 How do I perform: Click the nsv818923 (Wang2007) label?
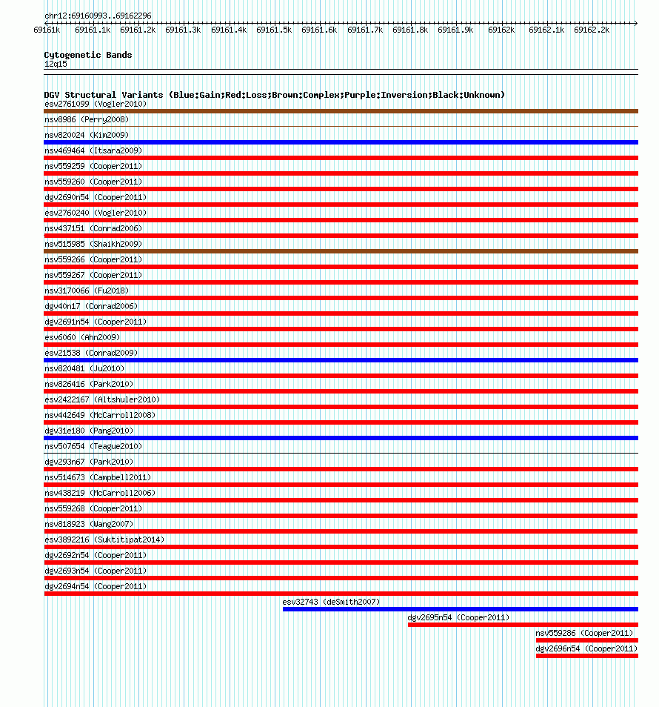click(89, 524)
